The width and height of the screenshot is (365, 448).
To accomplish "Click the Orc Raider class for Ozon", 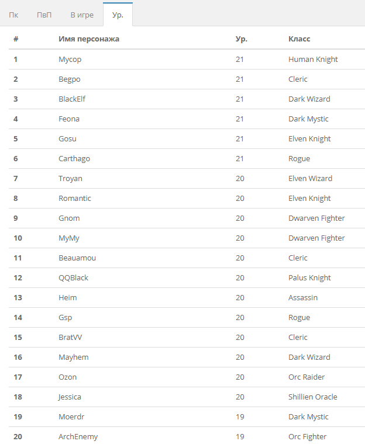I will (307, 377).
